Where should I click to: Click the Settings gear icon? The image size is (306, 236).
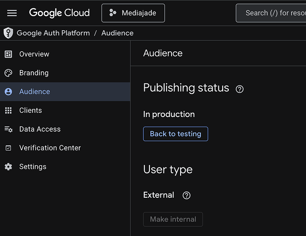8,167
